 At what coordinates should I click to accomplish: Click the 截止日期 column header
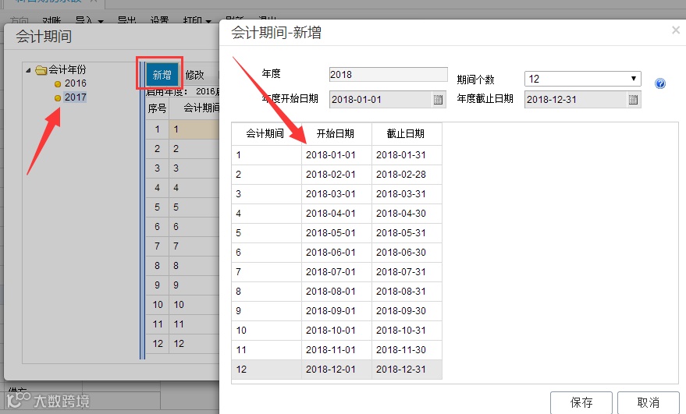pyautogui.click(x=407, y=134)
